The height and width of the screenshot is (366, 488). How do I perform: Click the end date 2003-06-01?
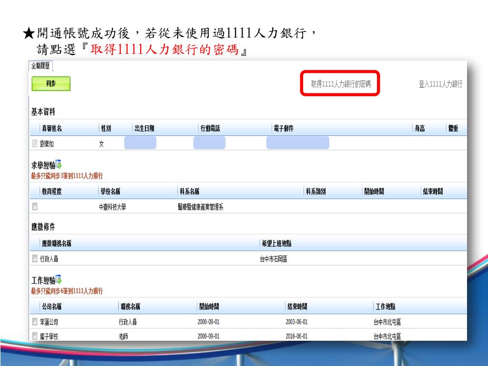pos(296,322)
